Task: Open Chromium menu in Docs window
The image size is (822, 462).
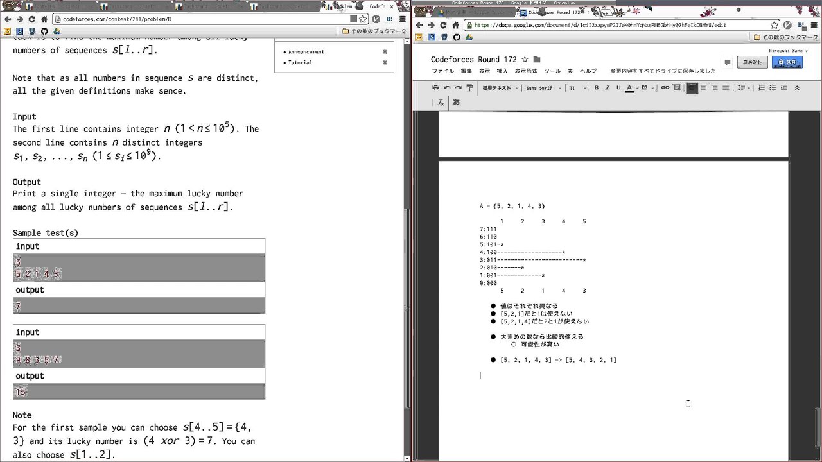Action: tap(813, 25)
